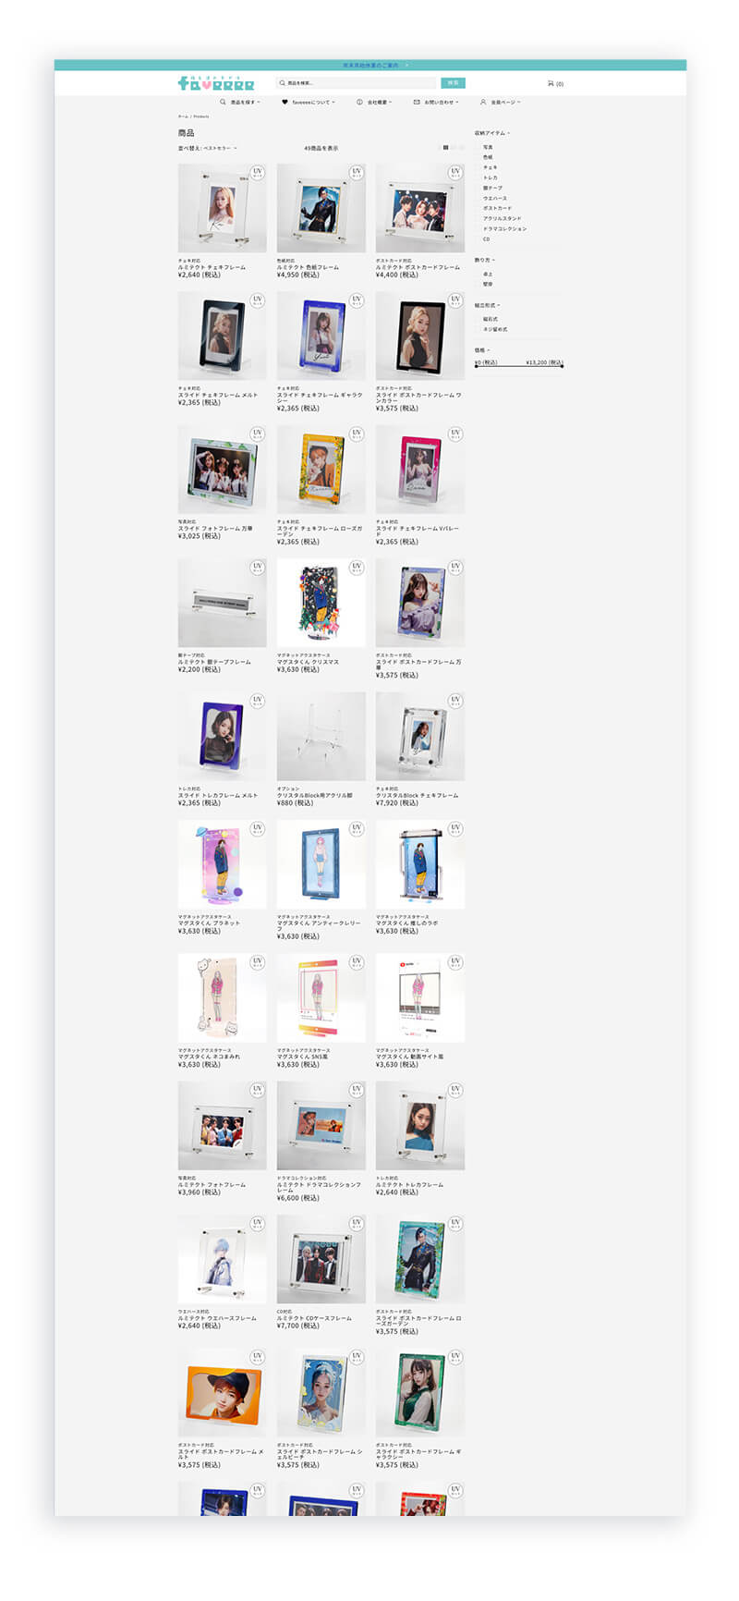Click the heart icon beside faveeeeについて
The width and height of the screenshot is (739, 1601).
coord(285,103)
